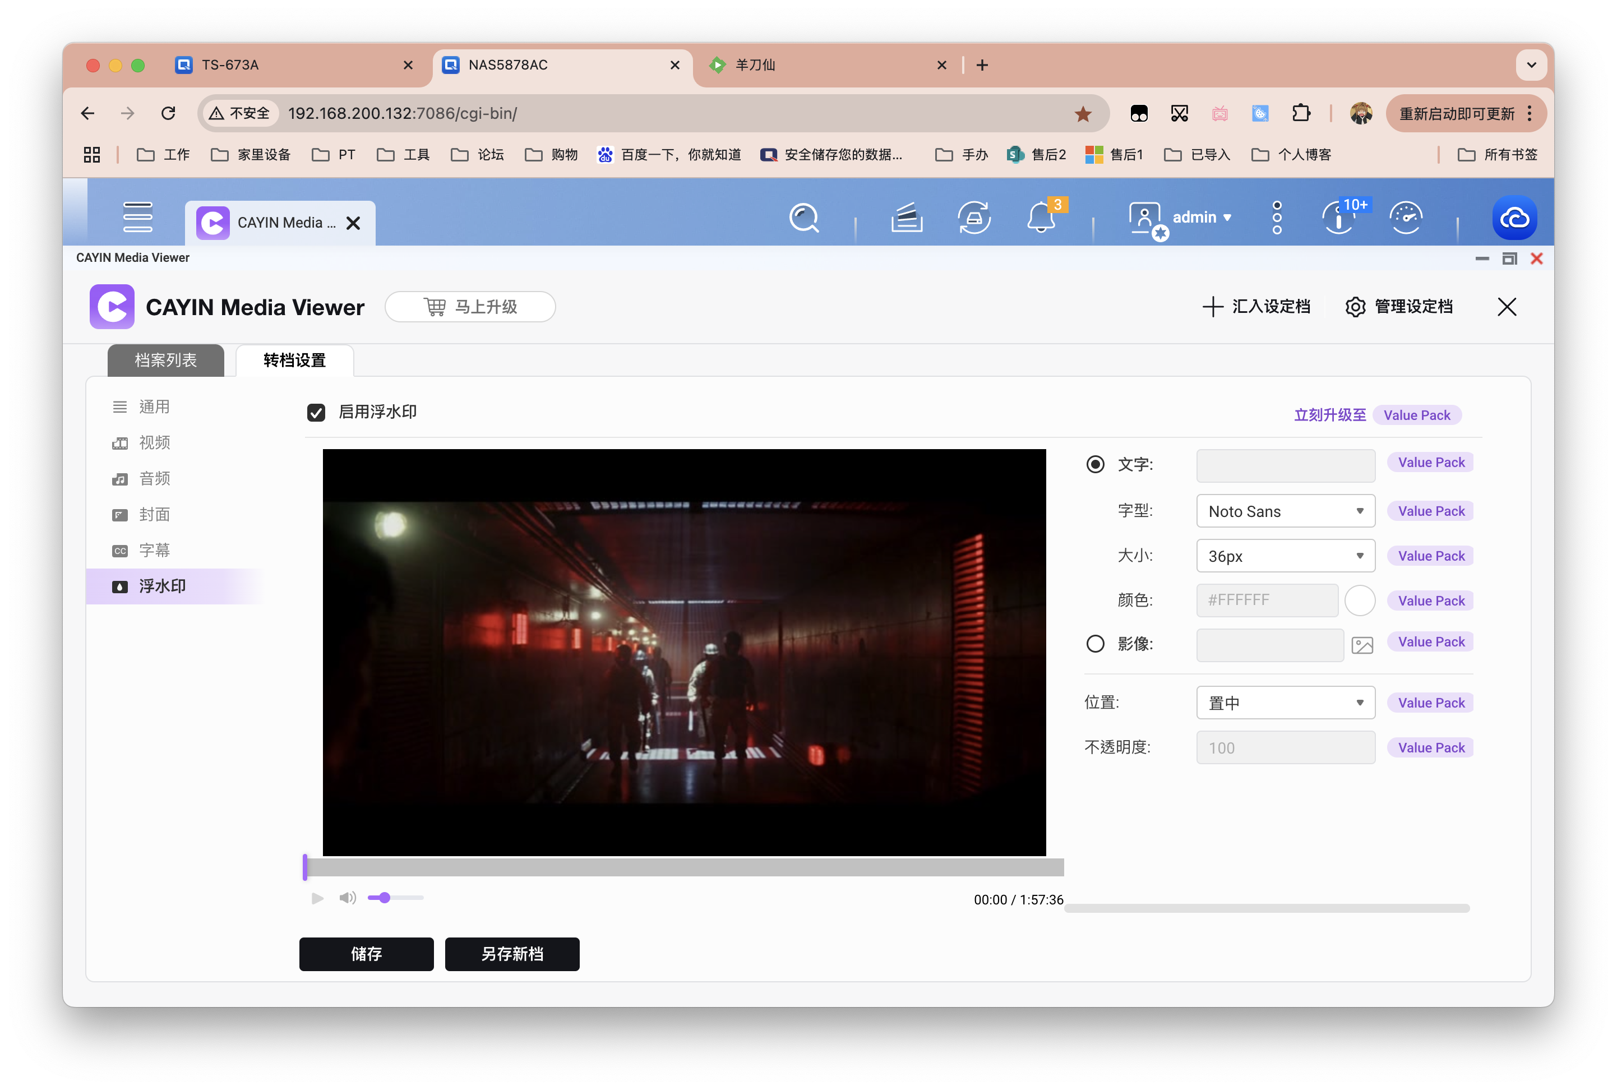The width and height of the screenshot is (1617, 1090).
Task: Click image browse icon next to 影像 field
Action: click(1362, 645)
